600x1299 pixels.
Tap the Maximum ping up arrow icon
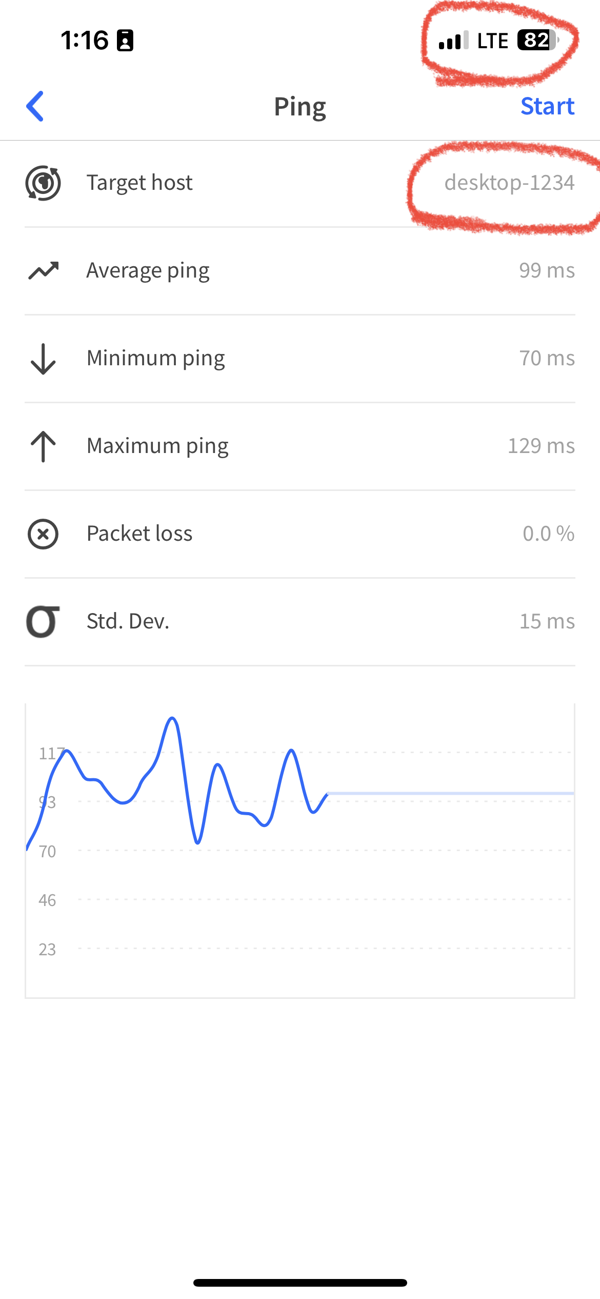[x=43, y=446]
